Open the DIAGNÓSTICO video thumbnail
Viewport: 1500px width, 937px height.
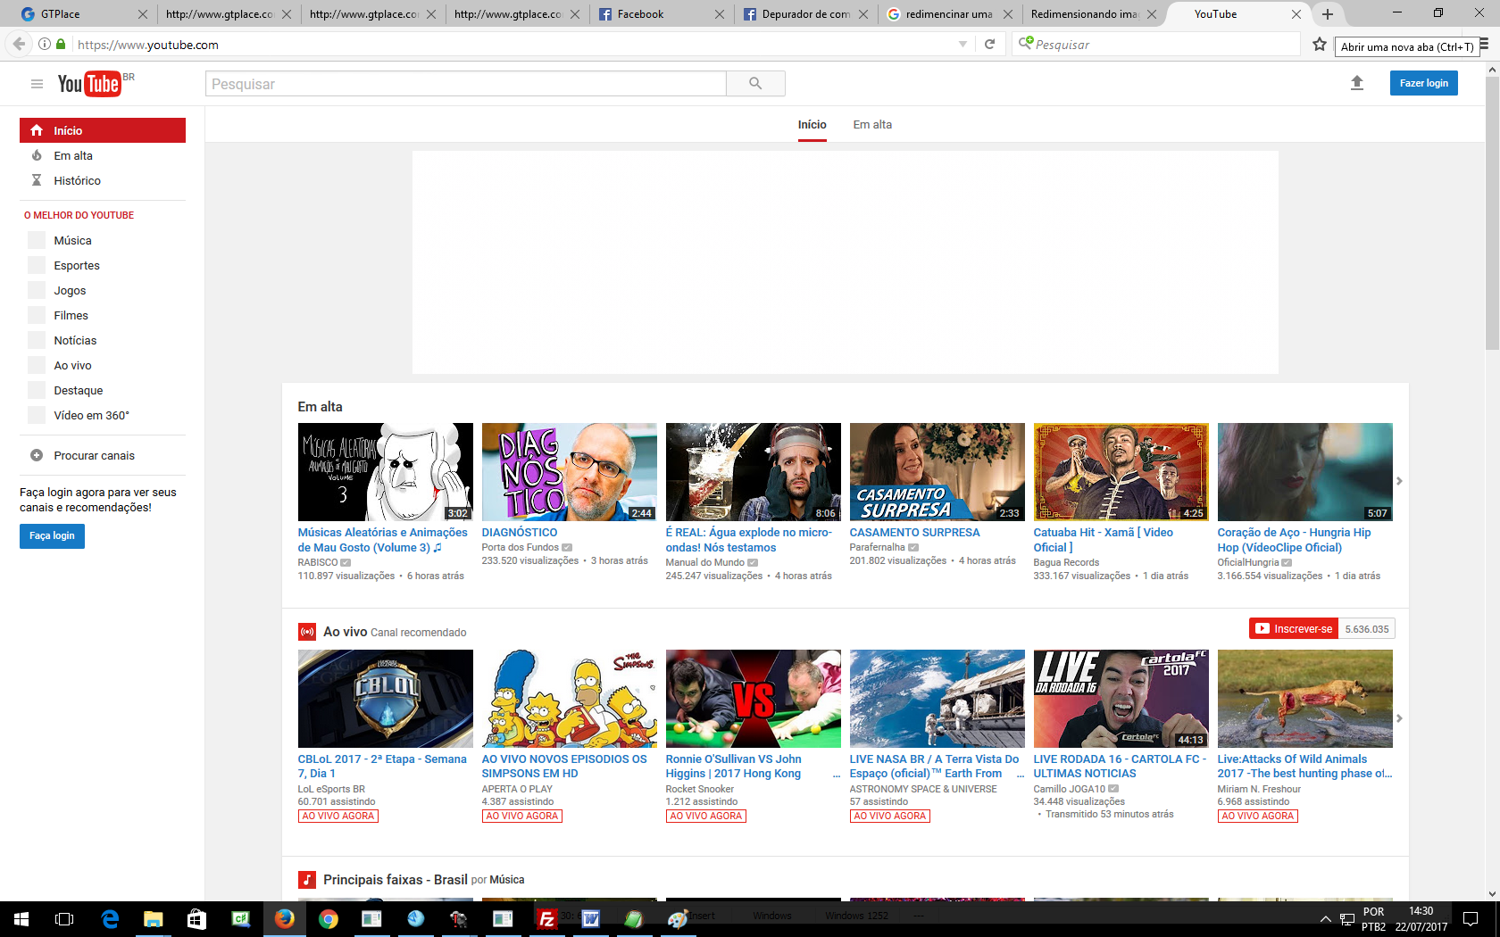click(x=569, y=472)
